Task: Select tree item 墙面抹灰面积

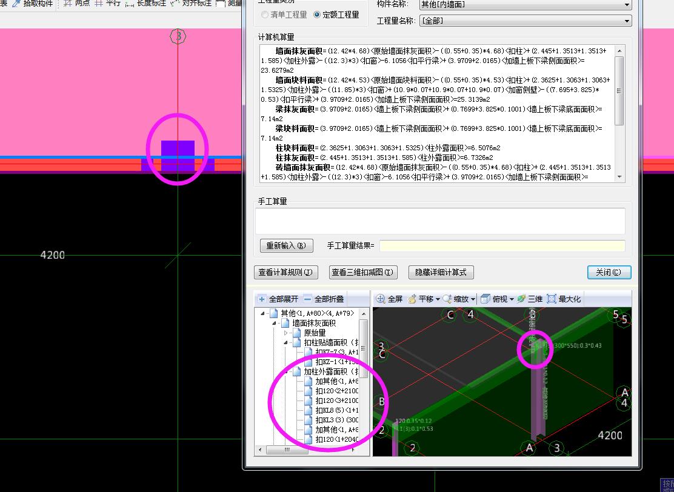Action: tap(314, 323)
